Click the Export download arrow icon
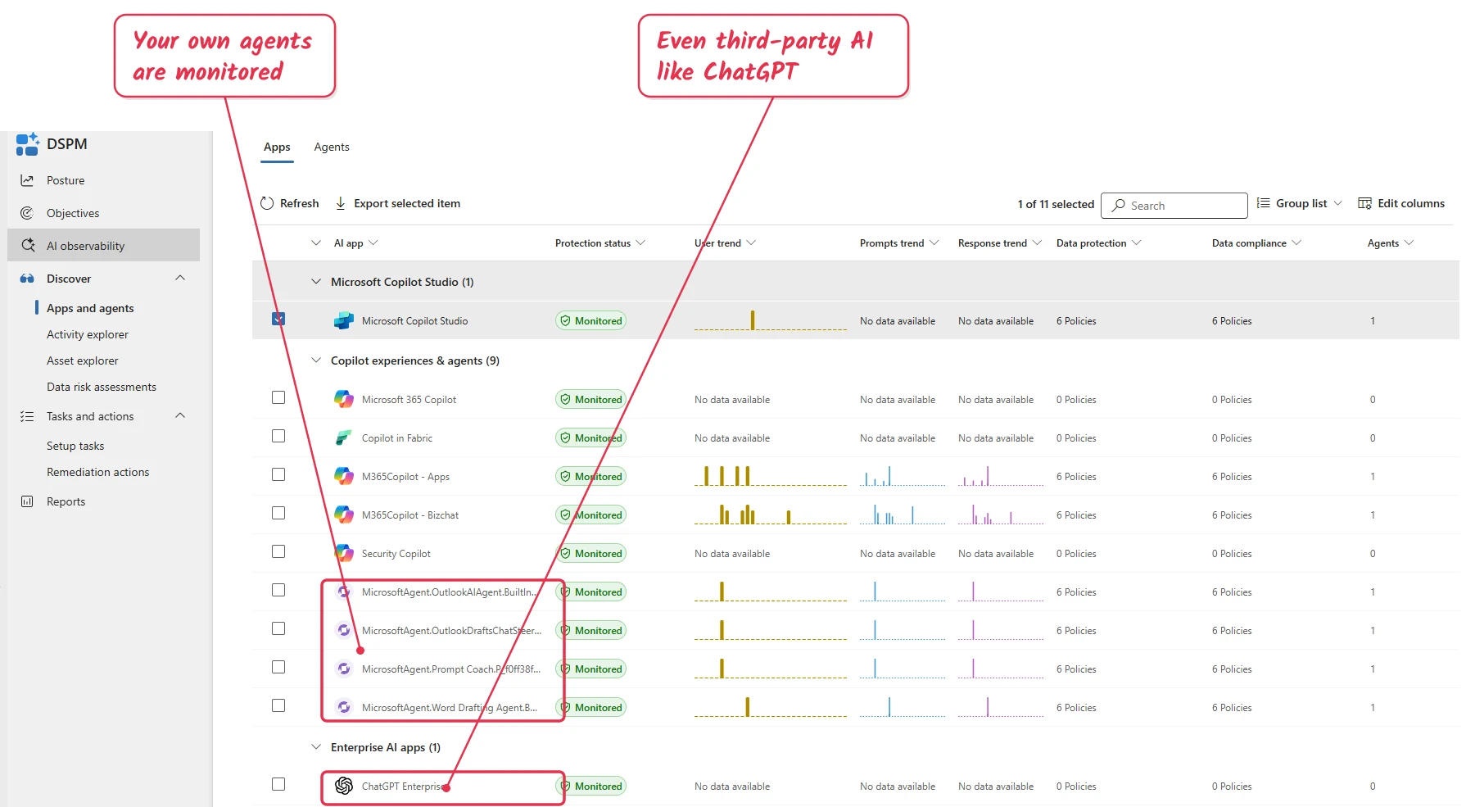The image size is (1475, 807). click(341, 203)
